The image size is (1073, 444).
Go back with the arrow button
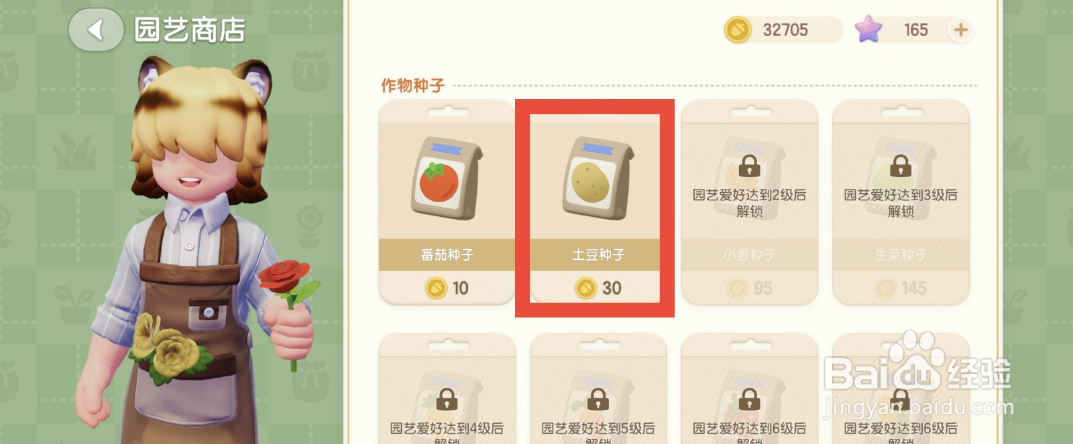tap(96, 29)
